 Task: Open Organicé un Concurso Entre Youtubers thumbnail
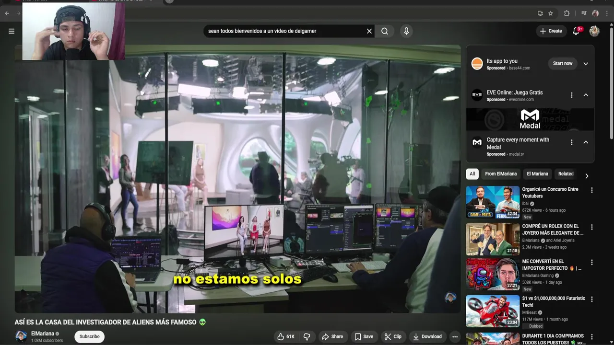coord(493,201)
